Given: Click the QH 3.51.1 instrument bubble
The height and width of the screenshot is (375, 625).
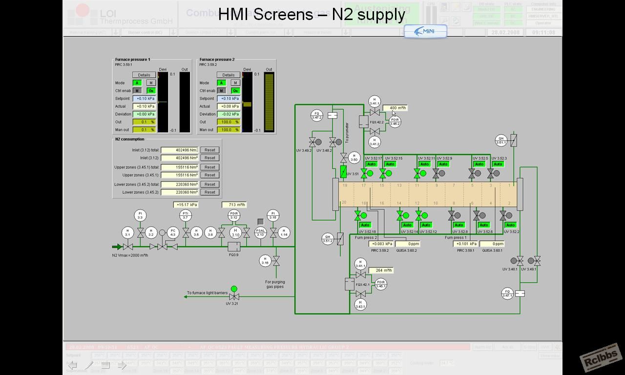Looking at the screenshot, I should point(501,140).
